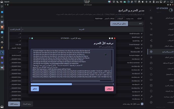Open the Connections (الاتصالات) share icon

151,40
